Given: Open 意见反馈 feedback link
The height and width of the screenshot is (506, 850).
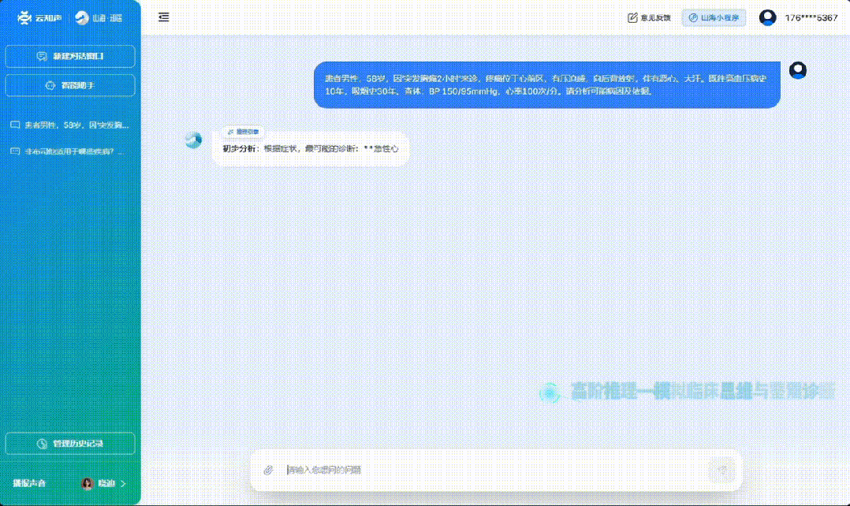Looking at the screenshot, I should coord(649,17).
